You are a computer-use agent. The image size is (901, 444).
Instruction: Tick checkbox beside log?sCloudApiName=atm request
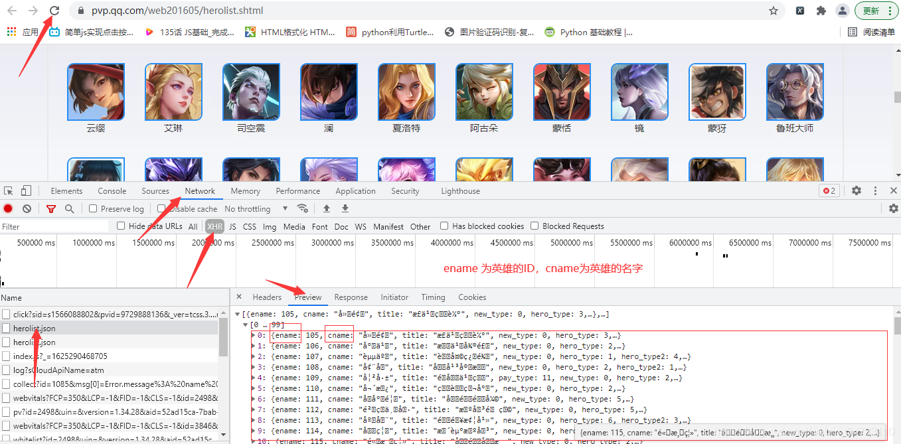click(6, 370)
